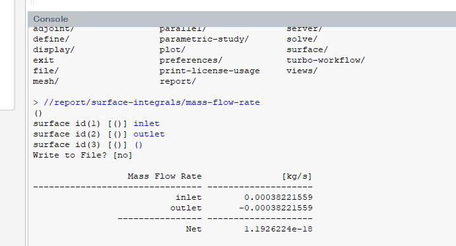Image resolution: width=456 pixels, height=246 pixels.
Task: Click the panel drag handle above Console
Action: tap(32, 2)
